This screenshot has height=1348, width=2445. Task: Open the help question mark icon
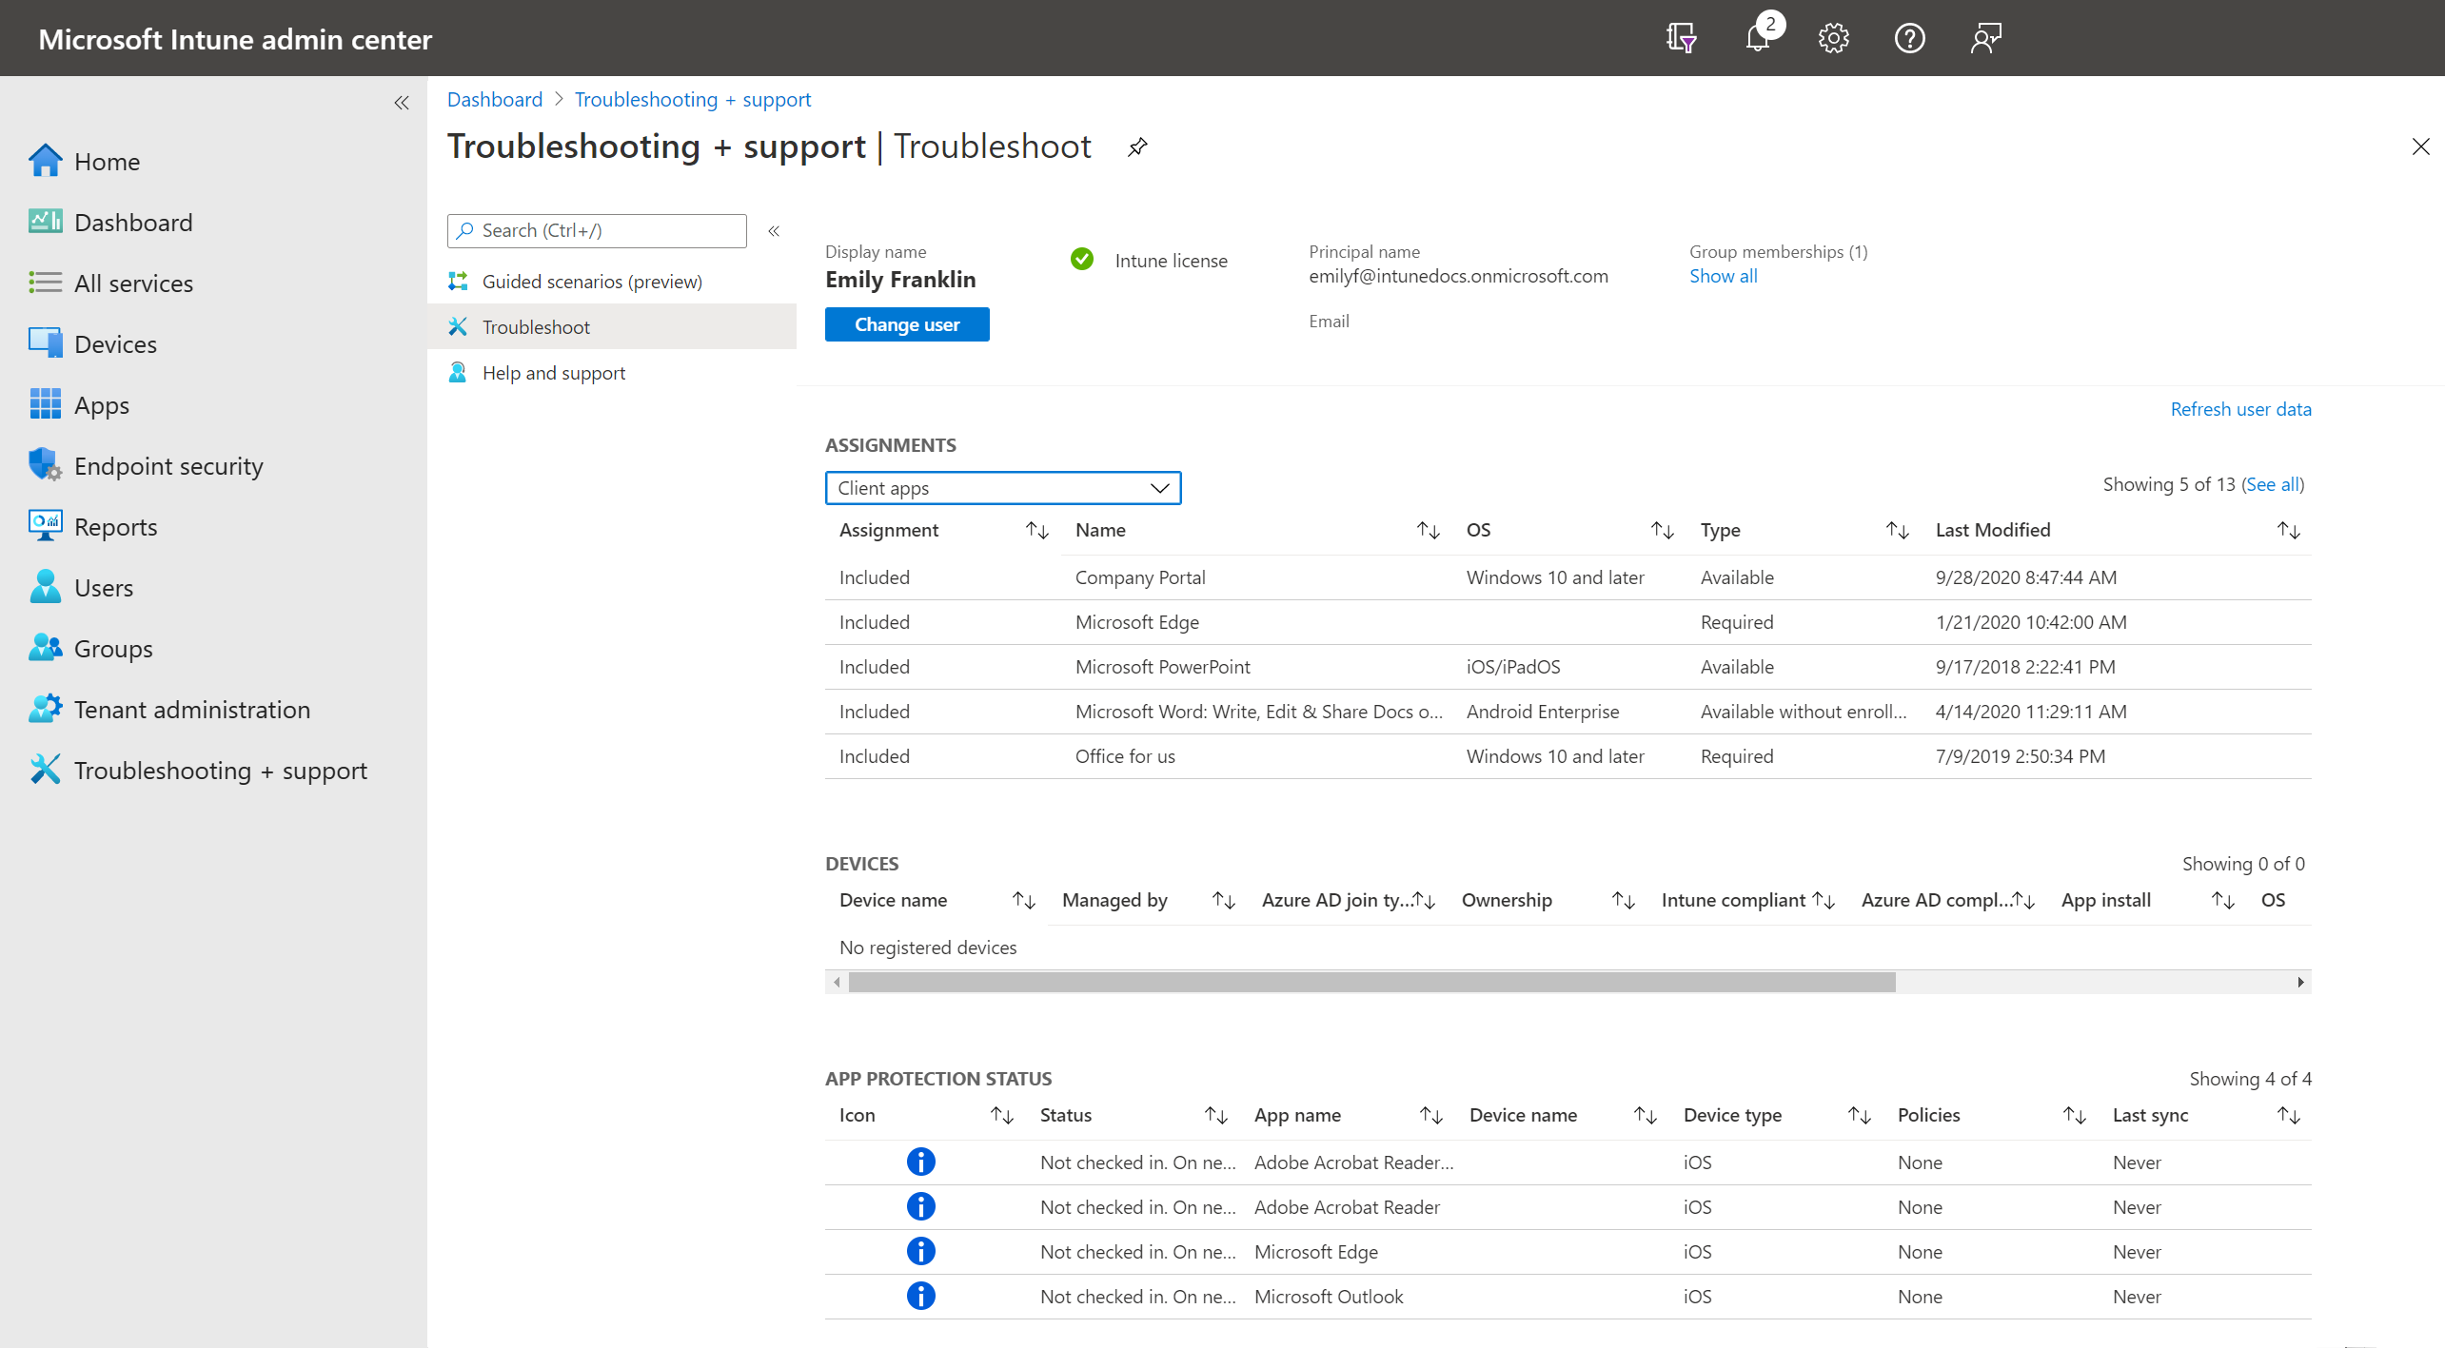(1910, 38)
